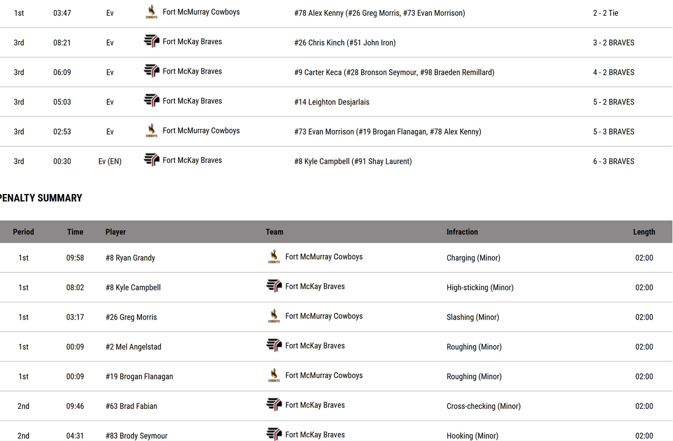Click Cowboys logo in the 03:47 goal row

pos(151,12)
